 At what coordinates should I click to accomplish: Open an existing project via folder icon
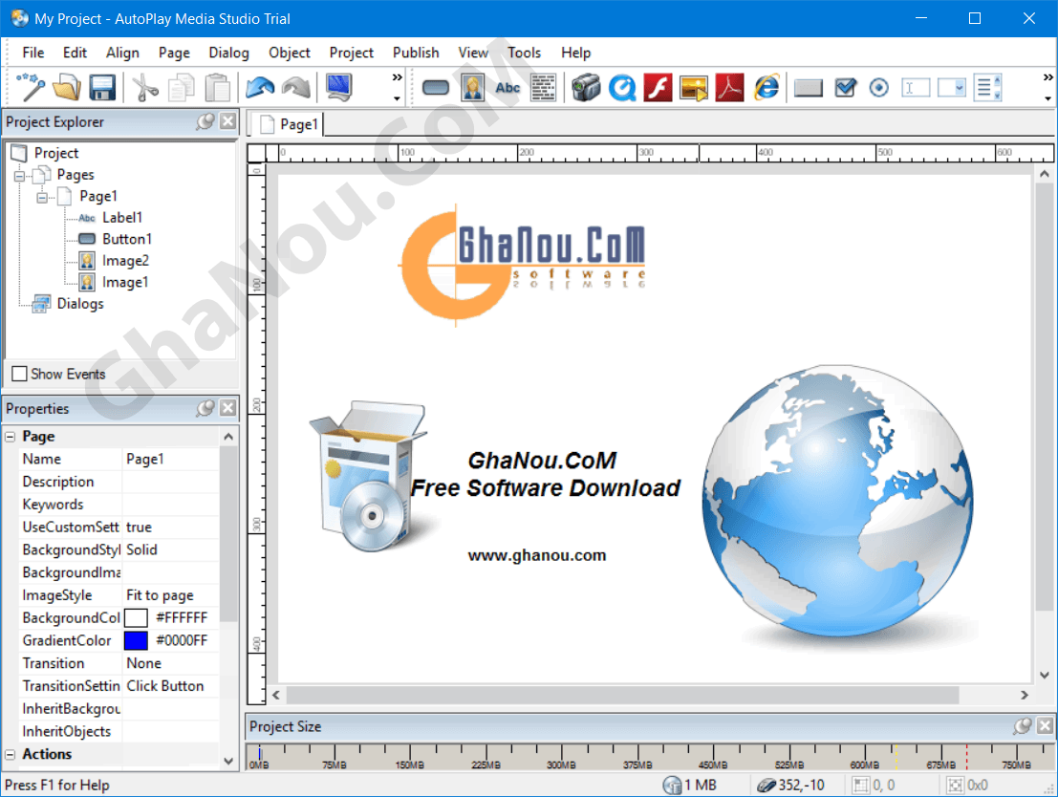[67, 88]
